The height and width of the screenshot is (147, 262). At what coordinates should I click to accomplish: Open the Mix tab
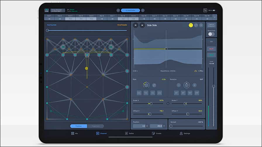[x=75, y=133]
